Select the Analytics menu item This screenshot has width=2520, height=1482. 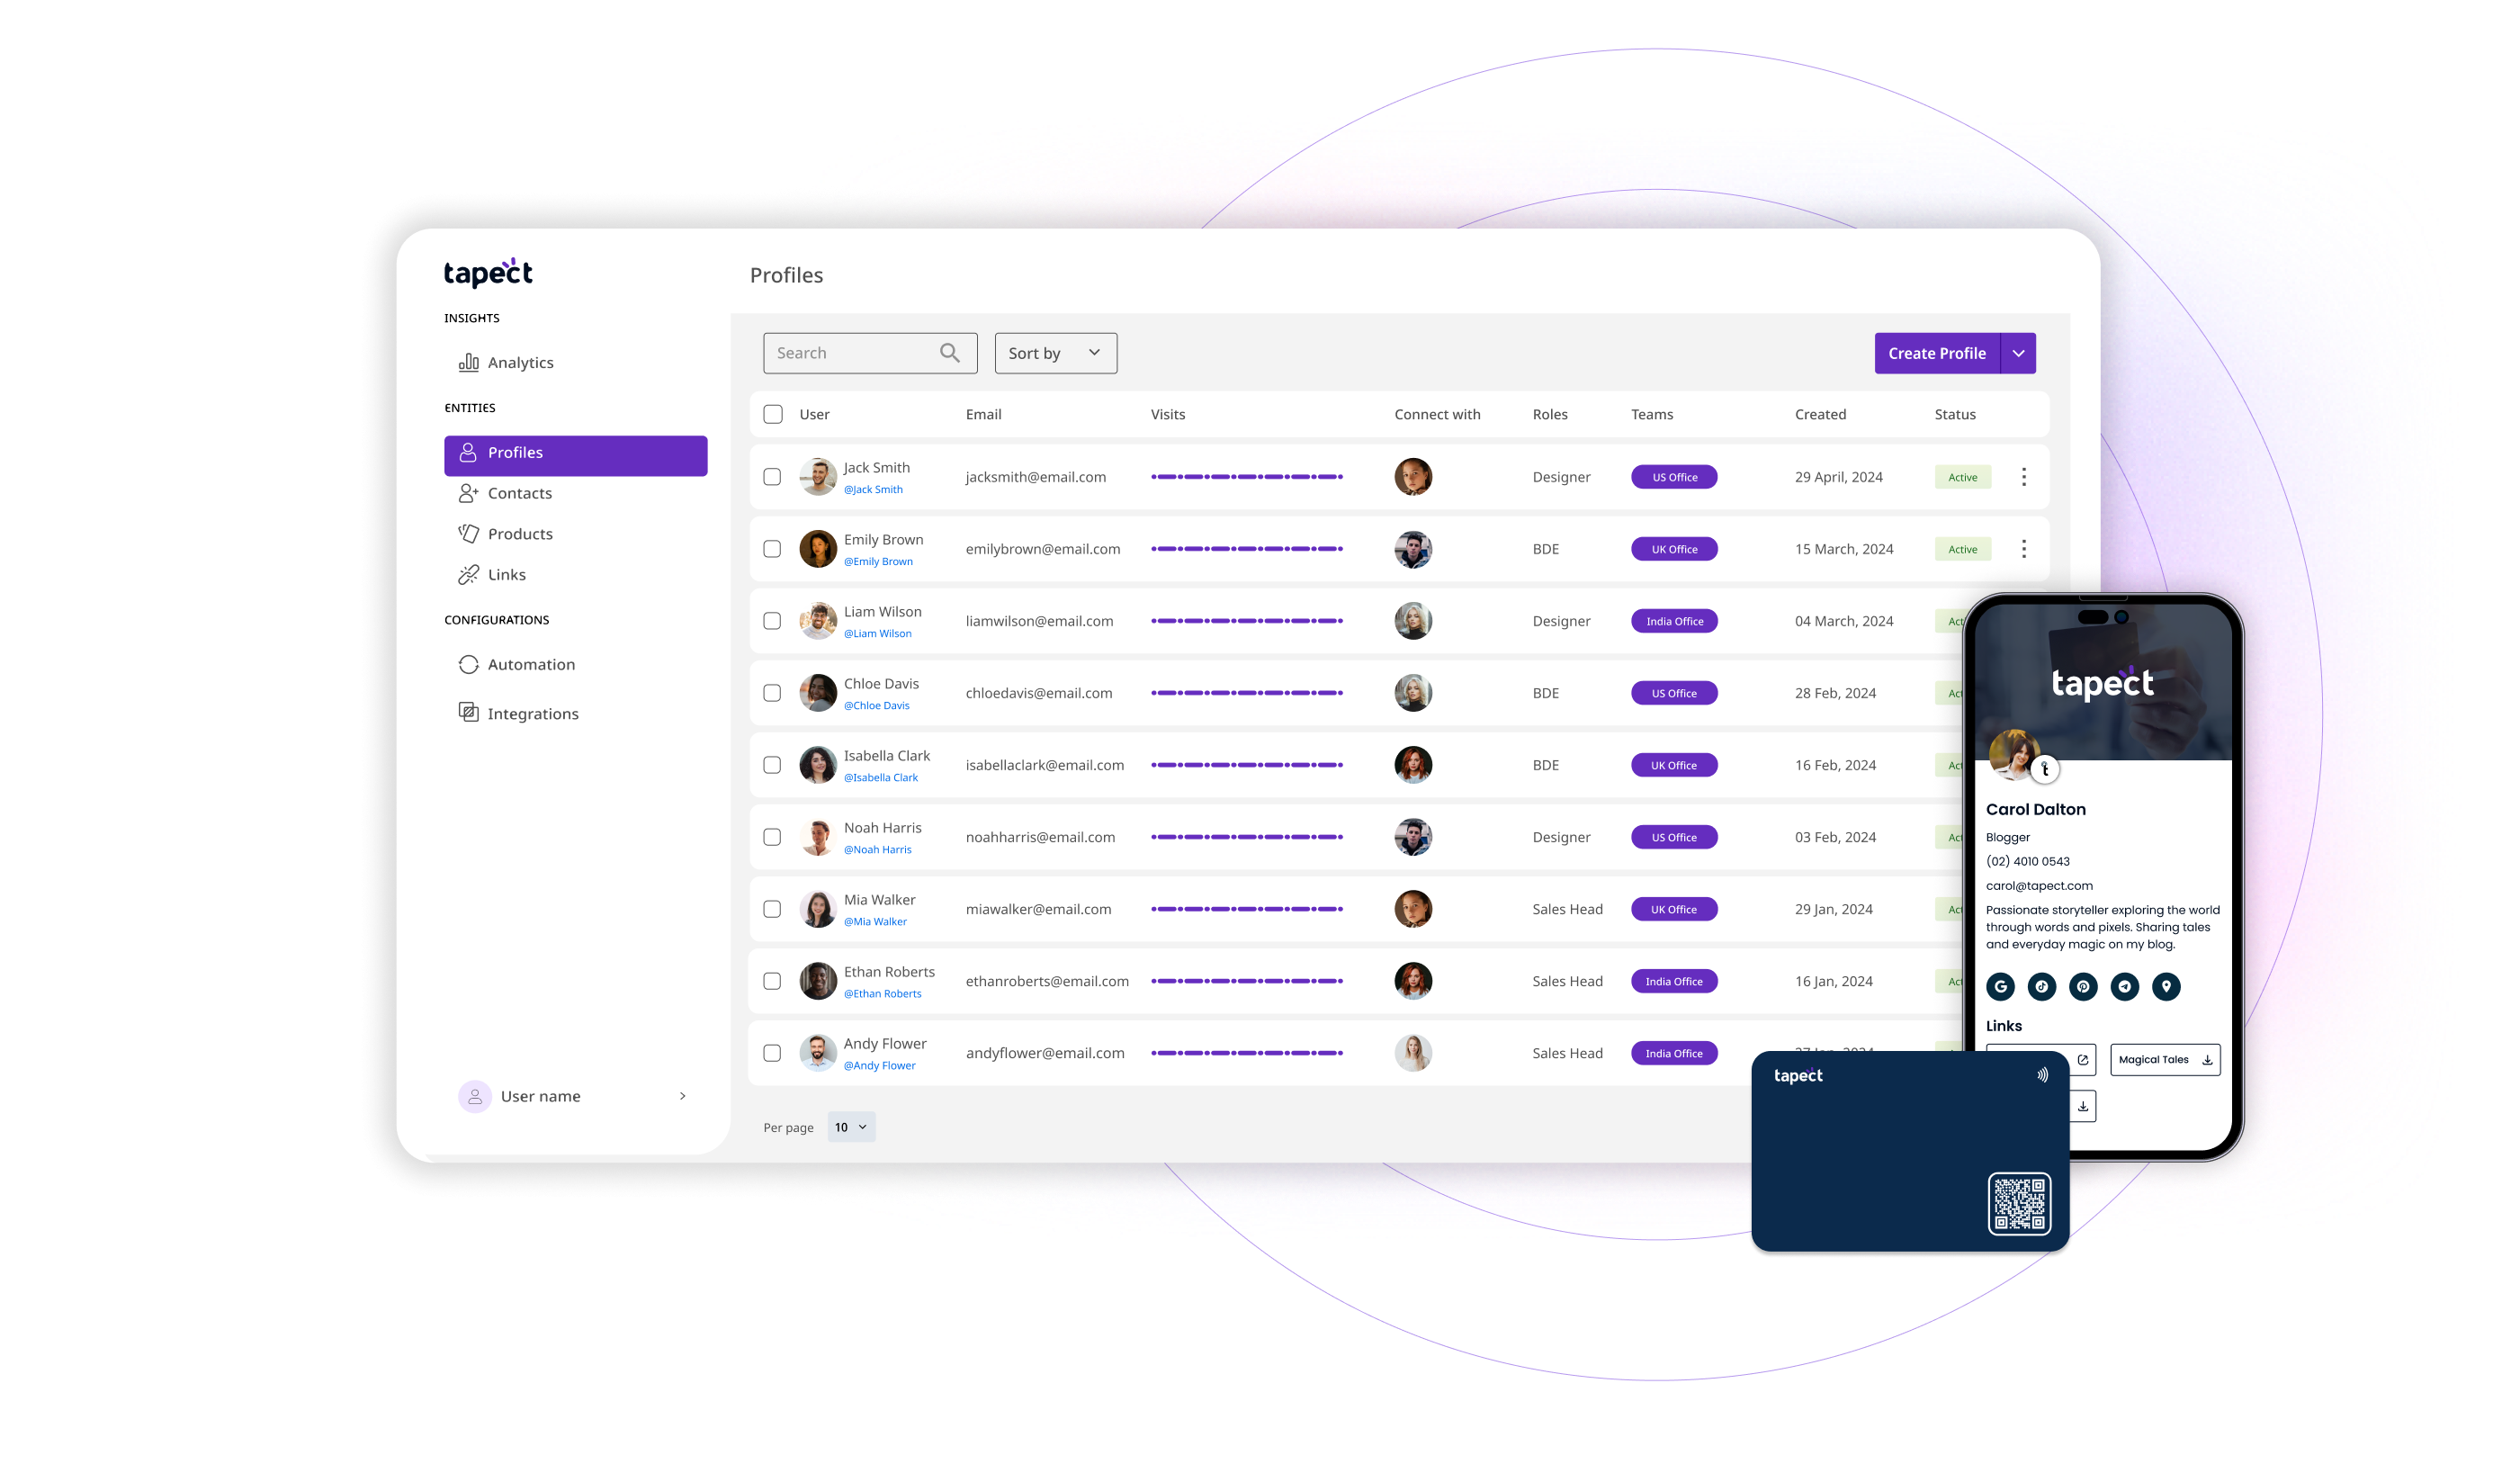click(518, 362)
